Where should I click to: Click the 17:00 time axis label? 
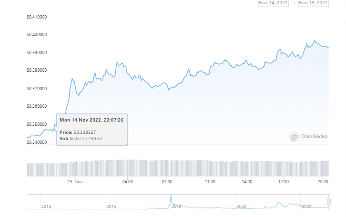coord(284,181)
